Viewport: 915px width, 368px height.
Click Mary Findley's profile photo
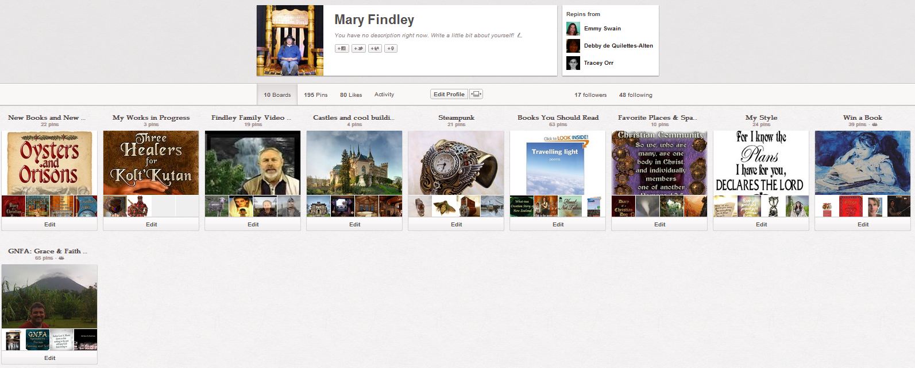tap(290, 41)
